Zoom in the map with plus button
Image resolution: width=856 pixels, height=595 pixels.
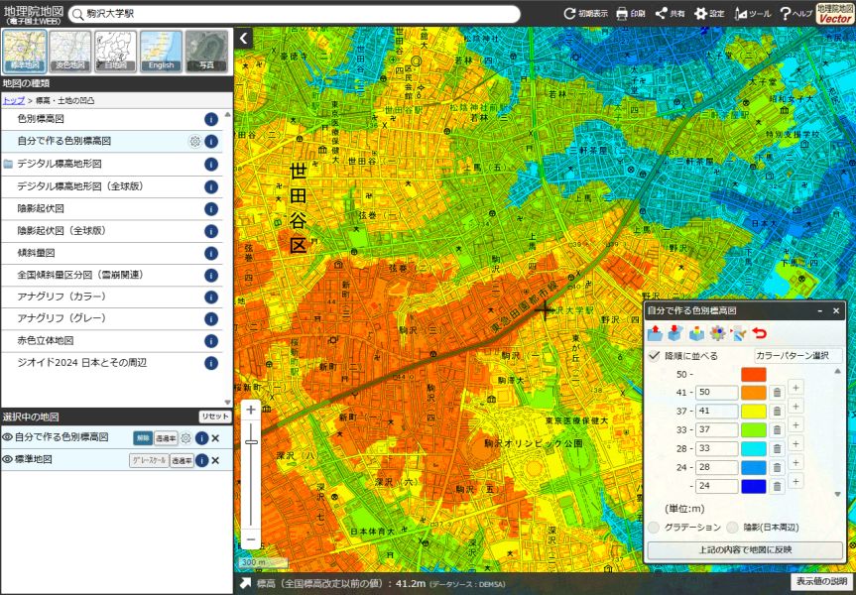pos(251,410)
